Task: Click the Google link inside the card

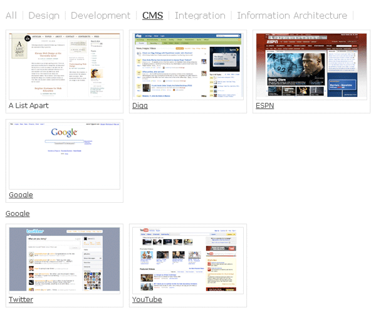Action: pyautogui.click(x=21, y=195)
